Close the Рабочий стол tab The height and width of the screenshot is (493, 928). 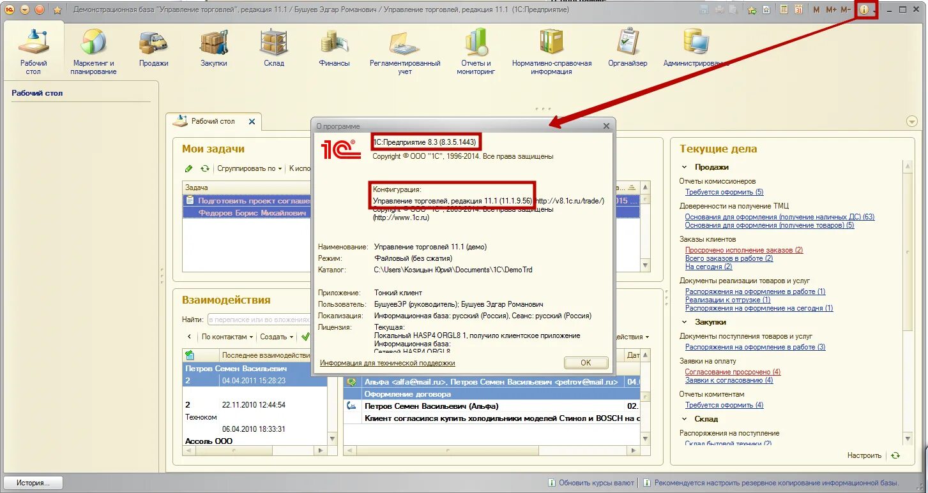tap(252, 121)
